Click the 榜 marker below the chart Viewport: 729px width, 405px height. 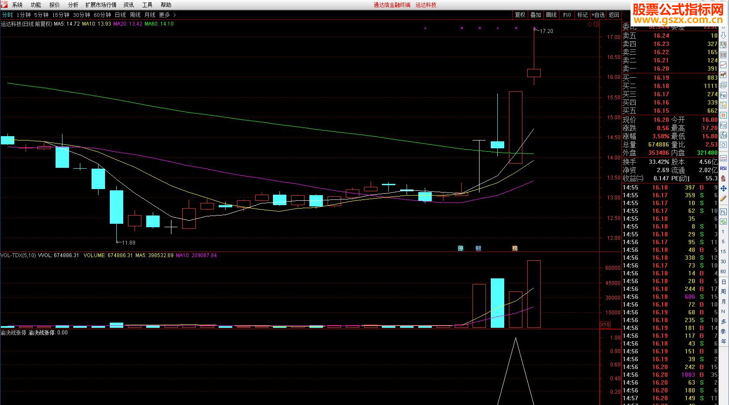(515, 248)
